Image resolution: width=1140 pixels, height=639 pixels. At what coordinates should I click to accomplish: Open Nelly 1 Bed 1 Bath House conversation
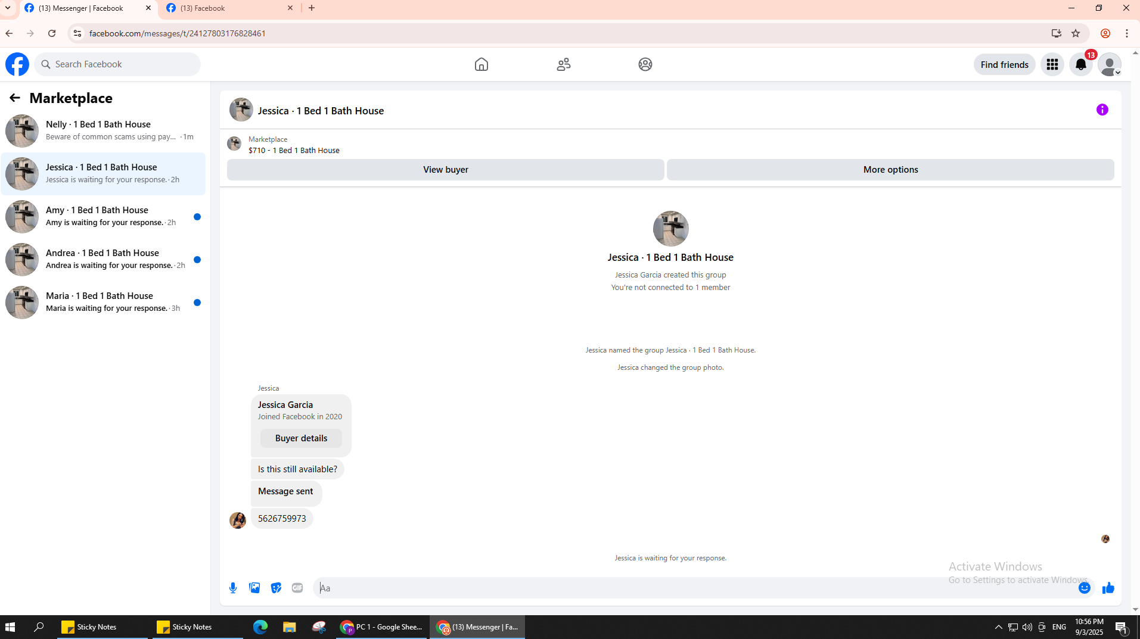tap(103, 131)
